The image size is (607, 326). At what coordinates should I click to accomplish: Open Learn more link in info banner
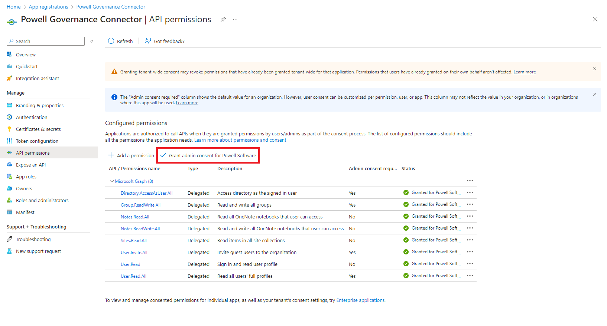coord(187,103)
